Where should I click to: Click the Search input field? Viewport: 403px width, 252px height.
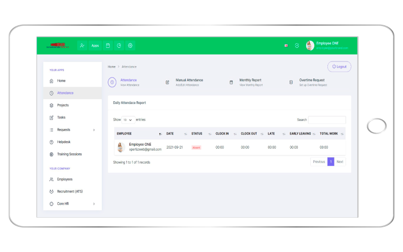(327, 120)
